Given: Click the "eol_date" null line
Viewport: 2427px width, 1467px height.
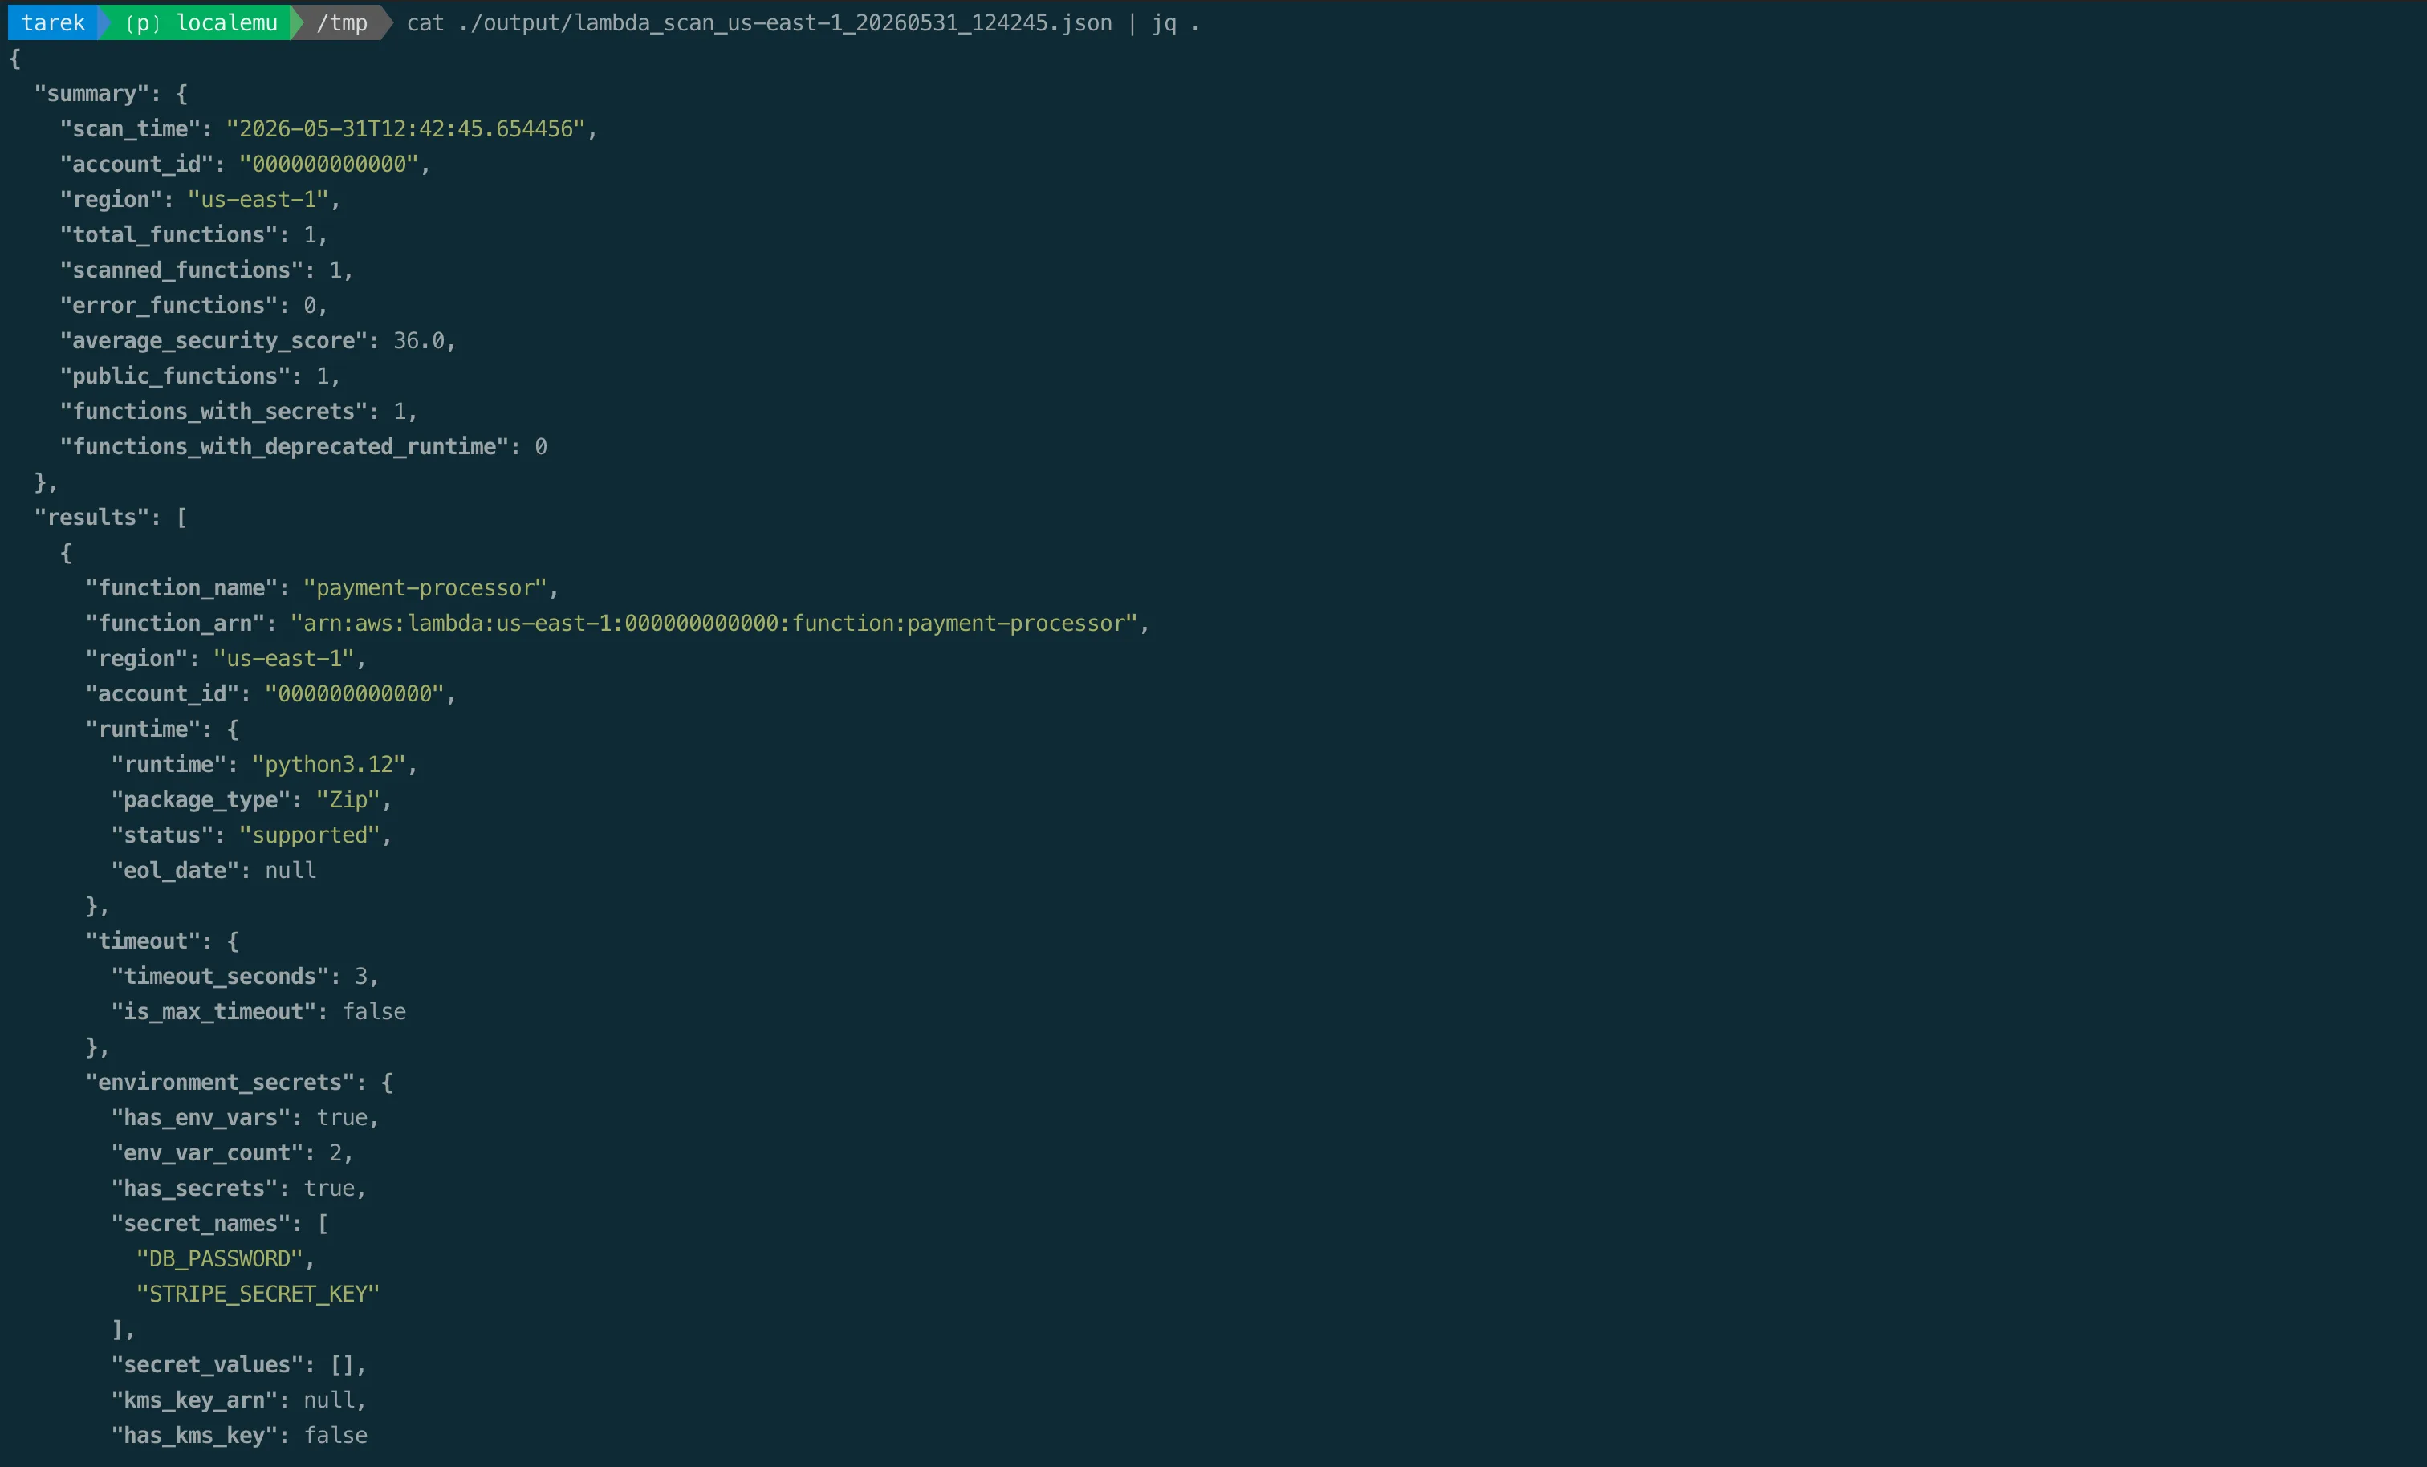Looking at the screenshot, I should (x=213, y=871).
